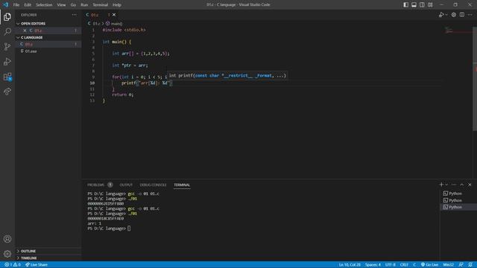
Task: Open the notifications bell icon
Action: coord(470,265)
